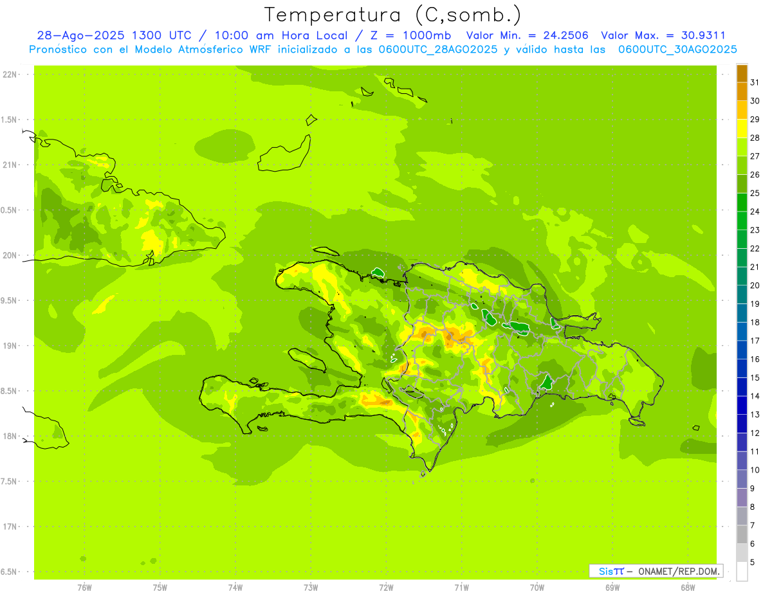This screenshot has width=772, height=596.
Task: Pick the white swatch below 5
Action: (742, 571)
